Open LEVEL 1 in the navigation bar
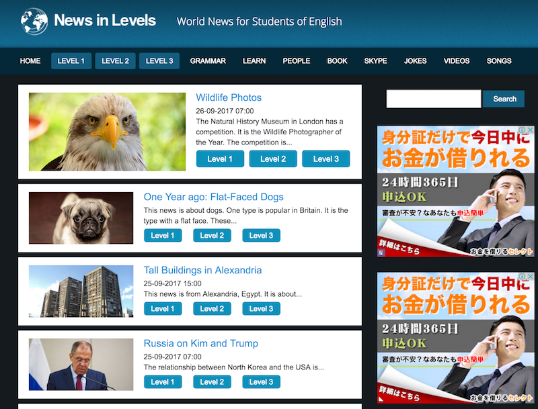The height and width of the screenshot is (409, 538). point(71,61)
